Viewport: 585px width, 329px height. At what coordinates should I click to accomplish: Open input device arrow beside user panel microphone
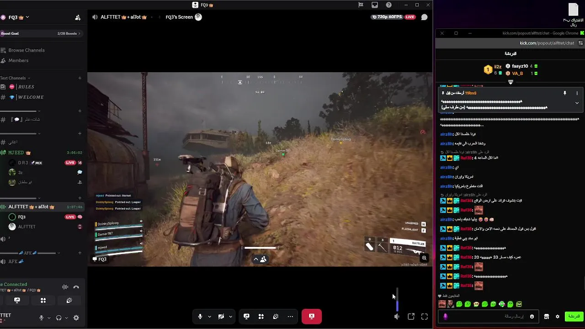coord(48,318)
